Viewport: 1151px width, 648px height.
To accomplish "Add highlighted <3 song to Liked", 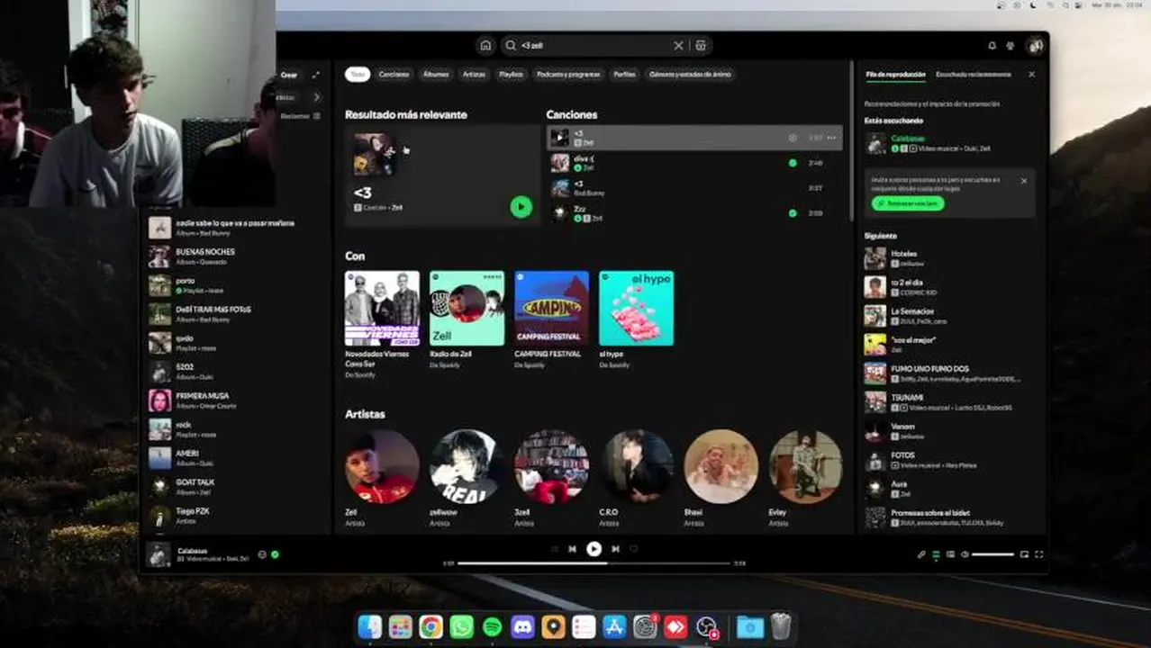I will point(793,138).
